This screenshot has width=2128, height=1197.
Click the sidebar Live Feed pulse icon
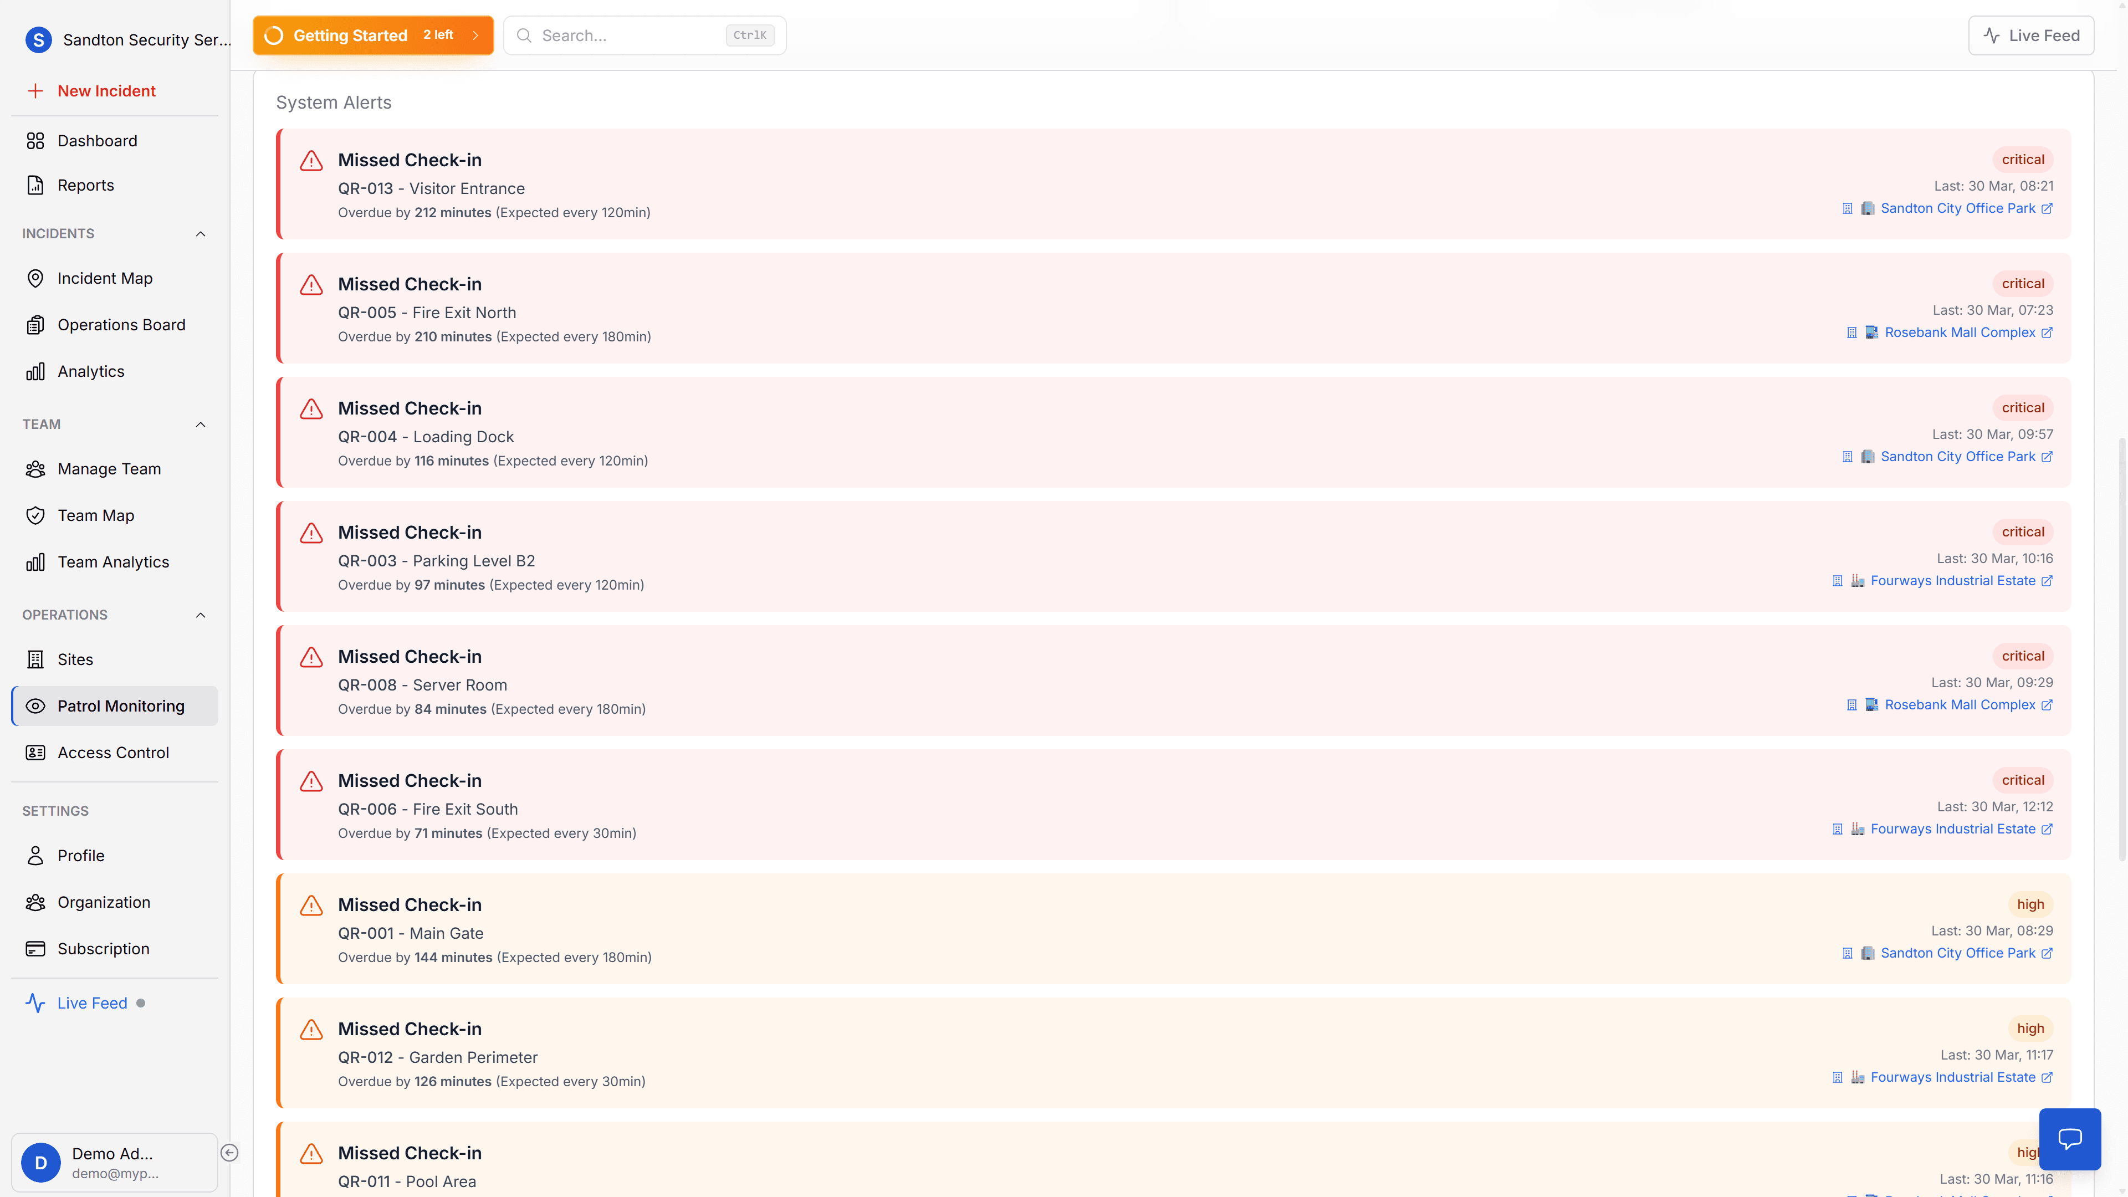tap(35, 1003)
